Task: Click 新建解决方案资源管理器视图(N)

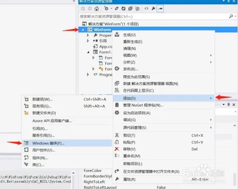Action: click(x=164, y=84)
